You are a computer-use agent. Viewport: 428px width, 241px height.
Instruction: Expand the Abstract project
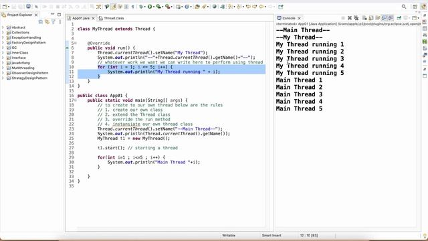coord(3,27)
